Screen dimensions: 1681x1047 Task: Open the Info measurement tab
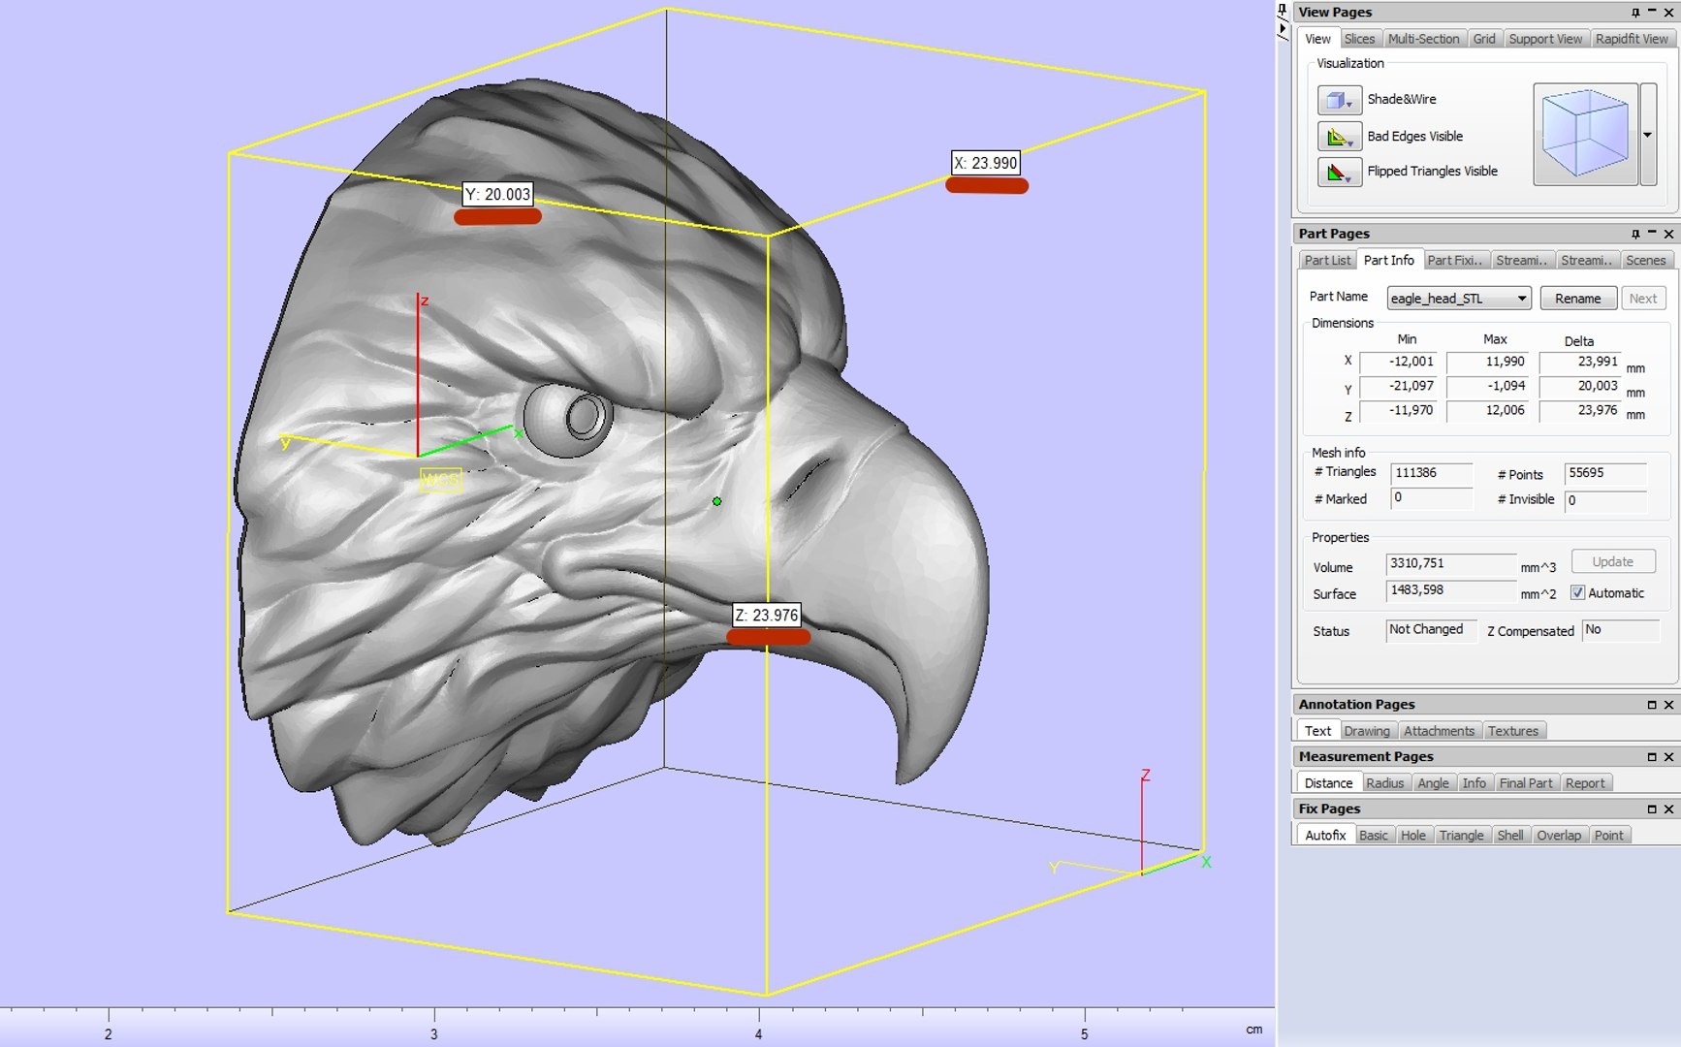click(1474, 784)
